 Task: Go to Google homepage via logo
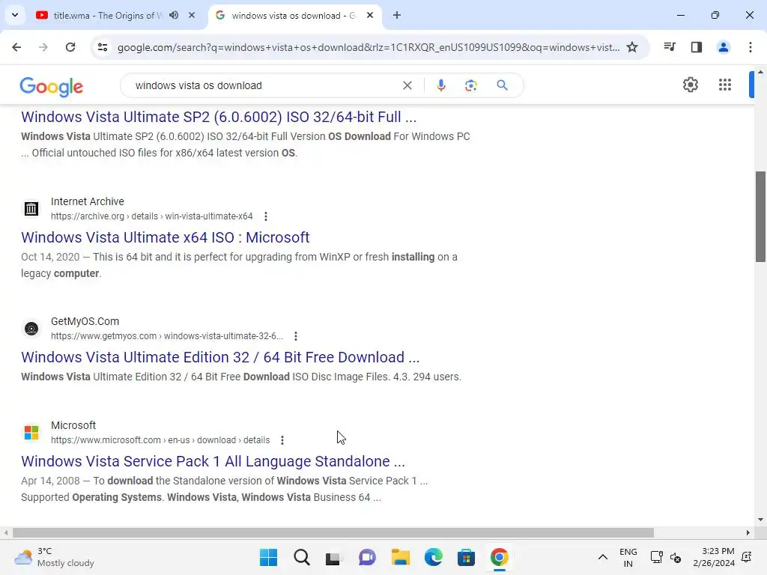click(52, 87)
